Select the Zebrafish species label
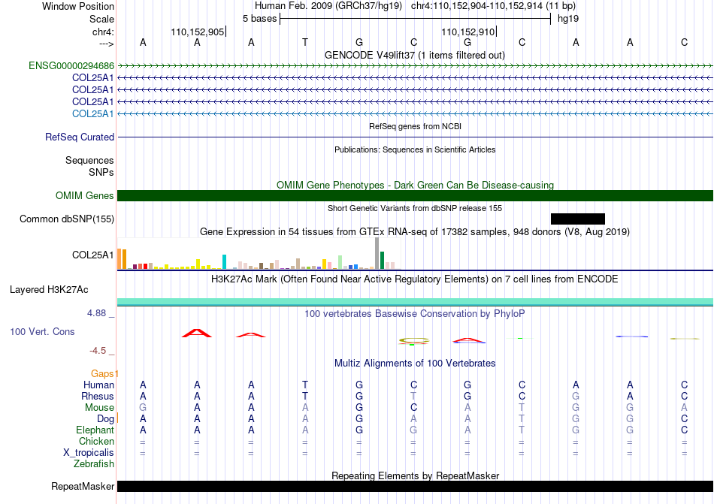Viewport: 714px width, 504px height. pos(94,464)
